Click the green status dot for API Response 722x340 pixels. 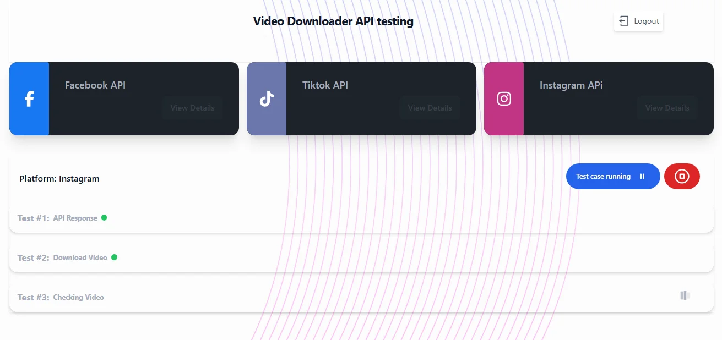pyautogui.click(x=104, y=218)
